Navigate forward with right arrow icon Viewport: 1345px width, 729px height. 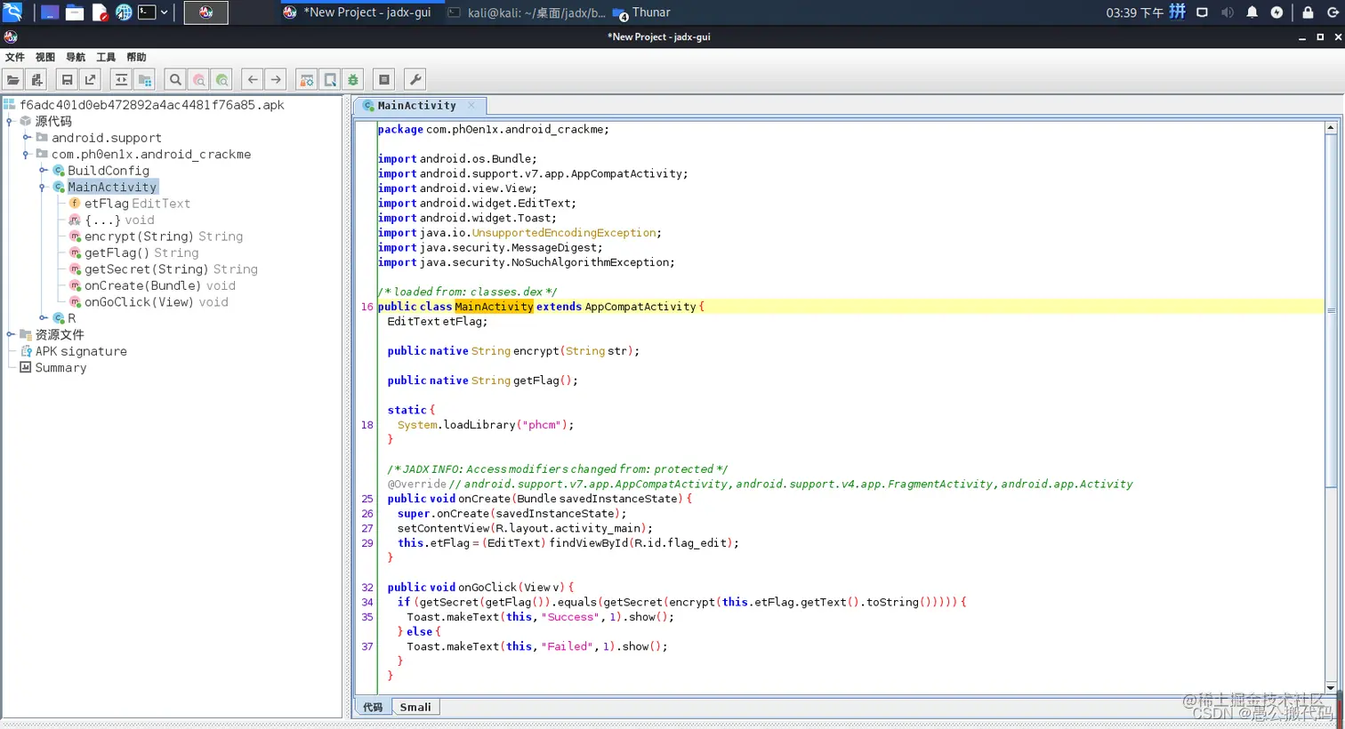276,80
